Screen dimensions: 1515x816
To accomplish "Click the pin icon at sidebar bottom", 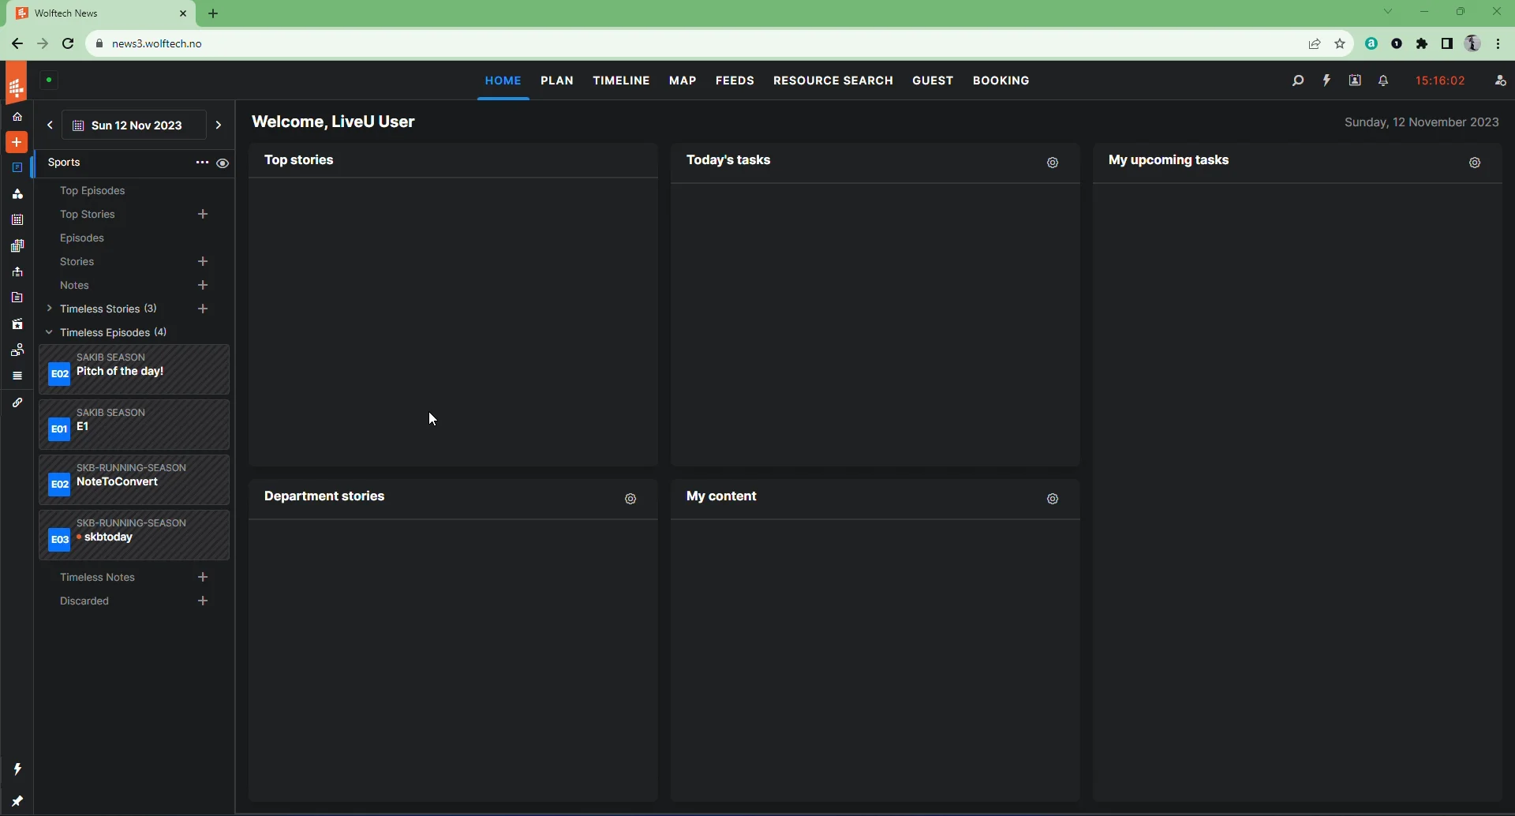I will pos(17,802).
